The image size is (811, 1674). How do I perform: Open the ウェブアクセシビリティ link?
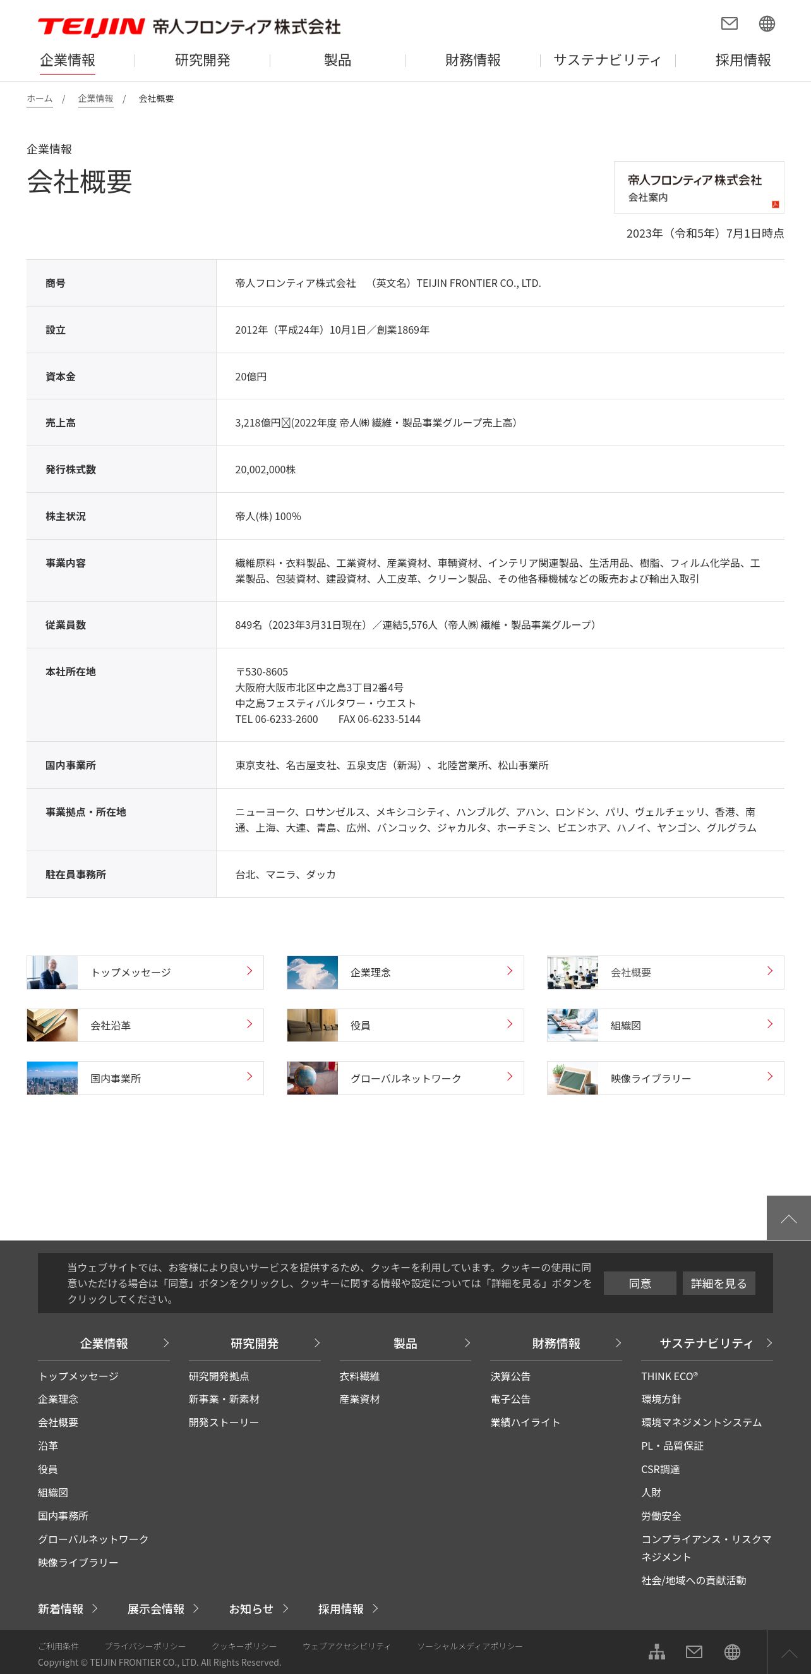pos(347,1646)
